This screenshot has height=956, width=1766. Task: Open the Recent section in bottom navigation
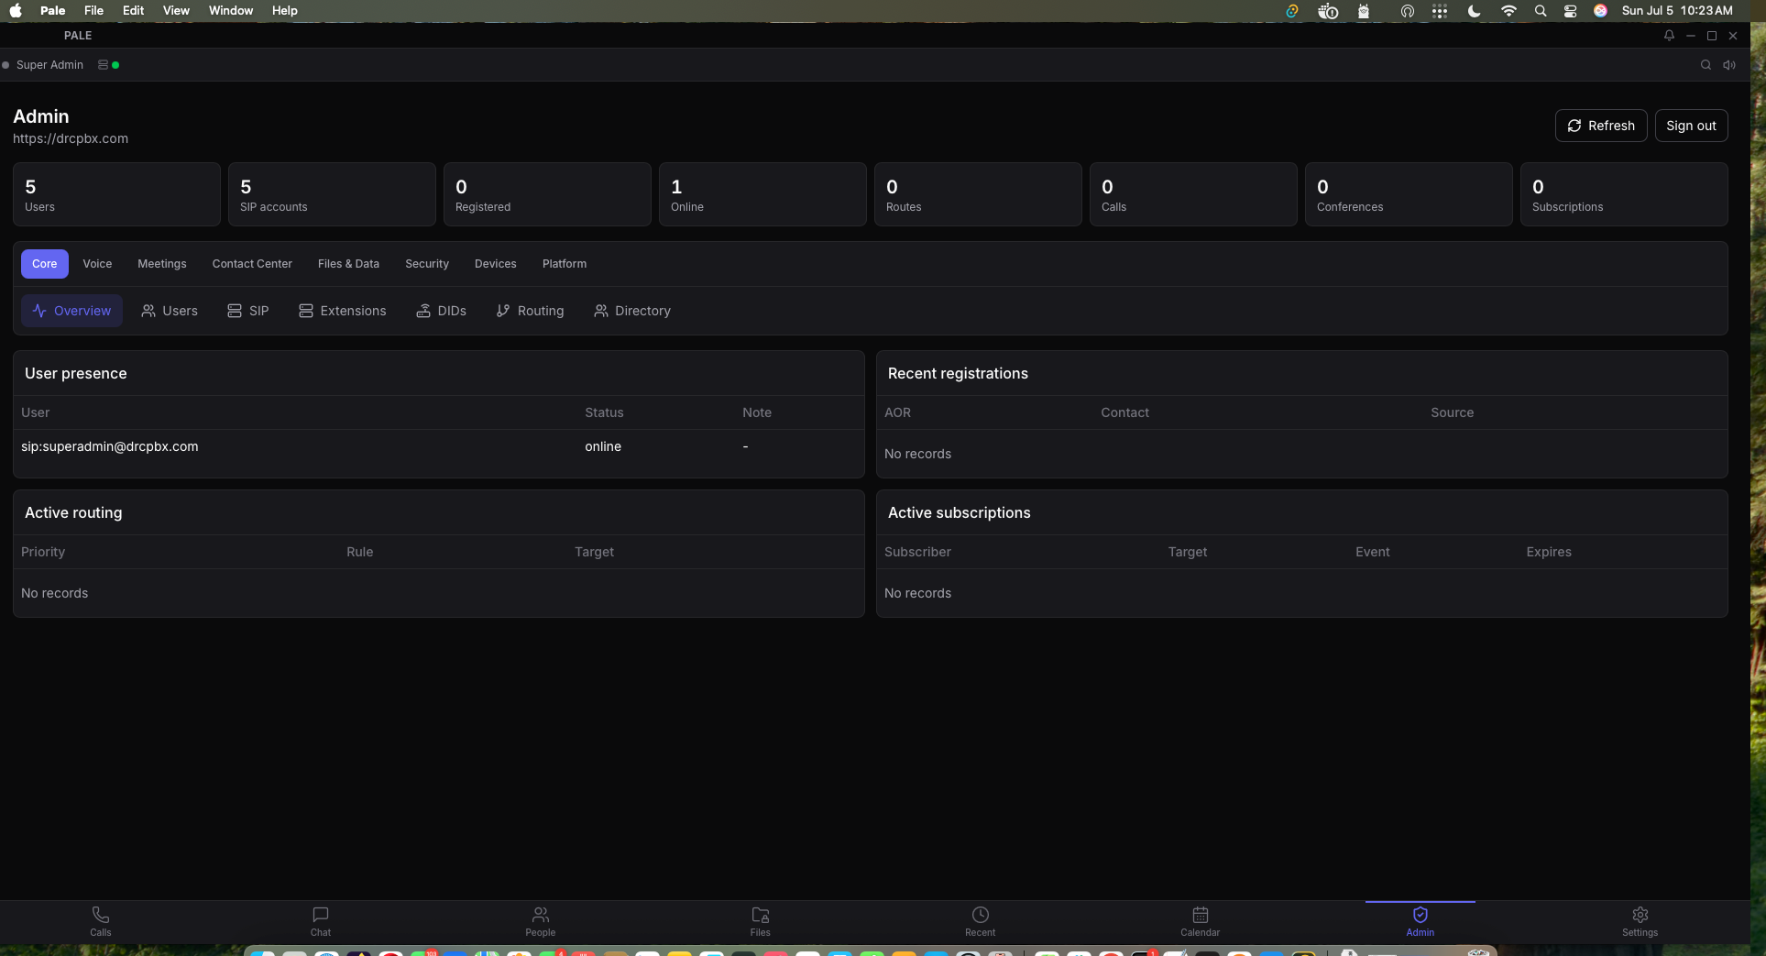click(x=981, y=921)
